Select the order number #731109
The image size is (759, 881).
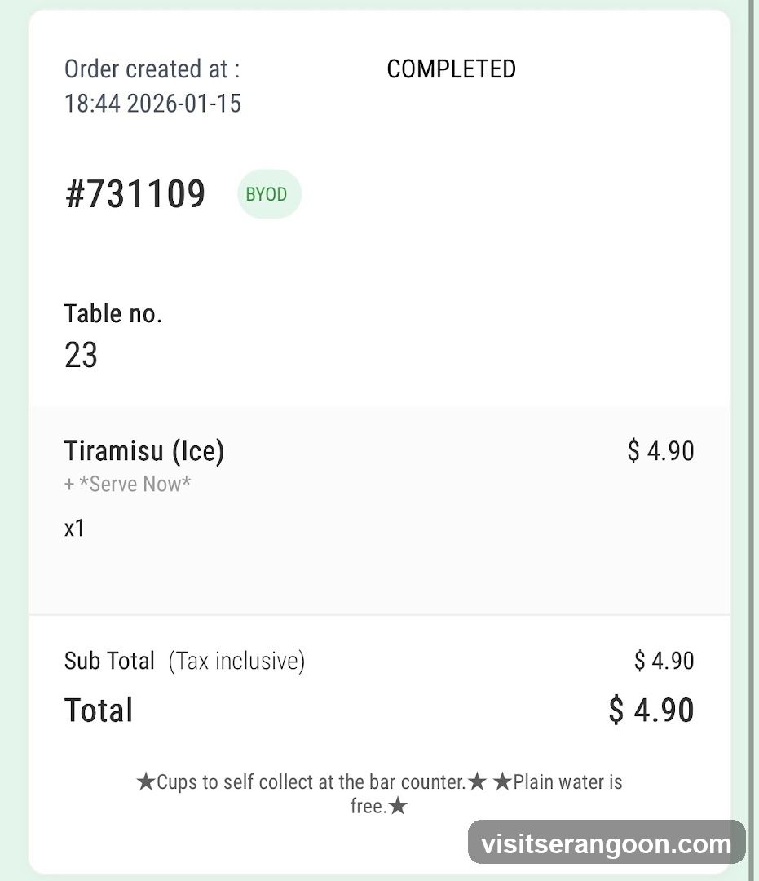coord(135,194)
